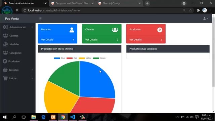Open Ver Detalle on the Productos card
The image size is (215, 121).
pos(135,40)
